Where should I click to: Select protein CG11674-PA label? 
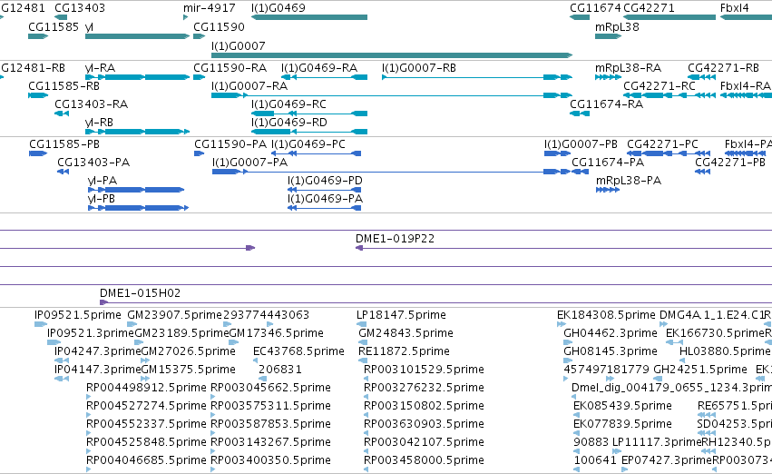pyautogui.click(x=608, y=163)
